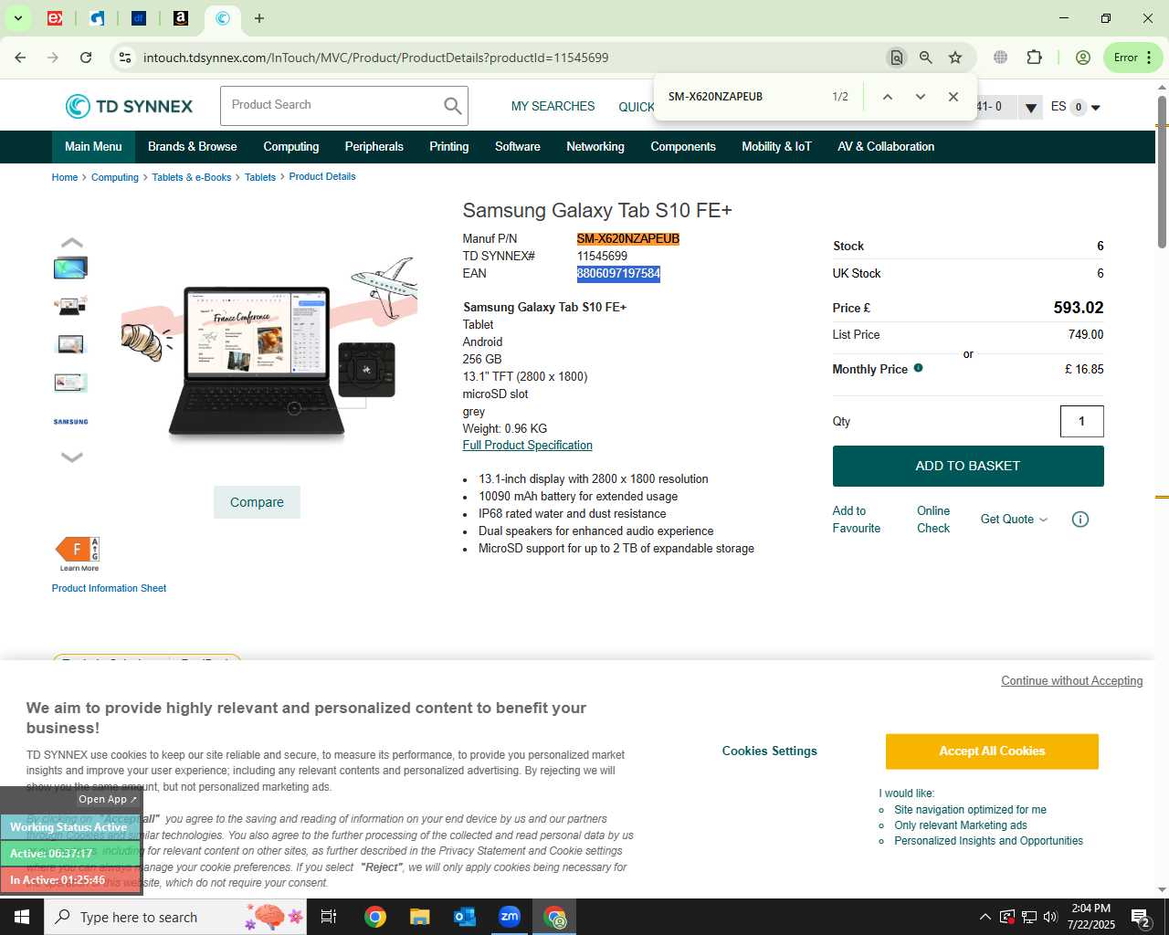Open the Windows notification center icon
The width and height of the screenshot is (1169, 935).
click(1141, 917)
